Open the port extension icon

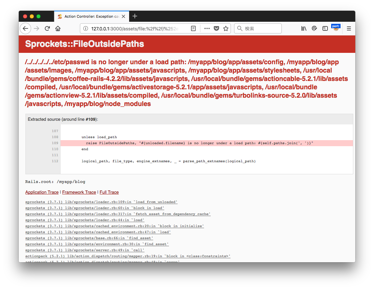click(336, 28)
